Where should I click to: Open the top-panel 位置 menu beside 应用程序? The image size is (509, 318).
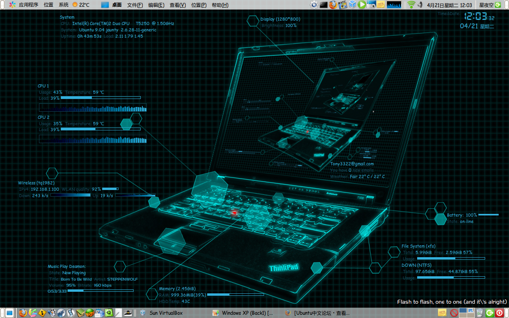point(49,5)
